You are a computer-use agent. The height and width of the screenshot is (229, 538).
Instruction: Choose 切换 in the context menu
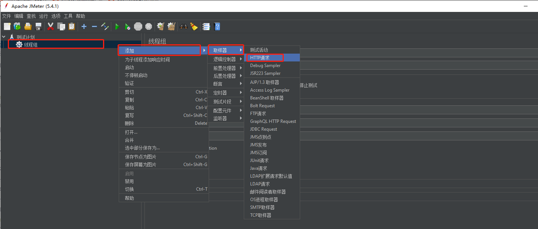[x=164, y=189]
